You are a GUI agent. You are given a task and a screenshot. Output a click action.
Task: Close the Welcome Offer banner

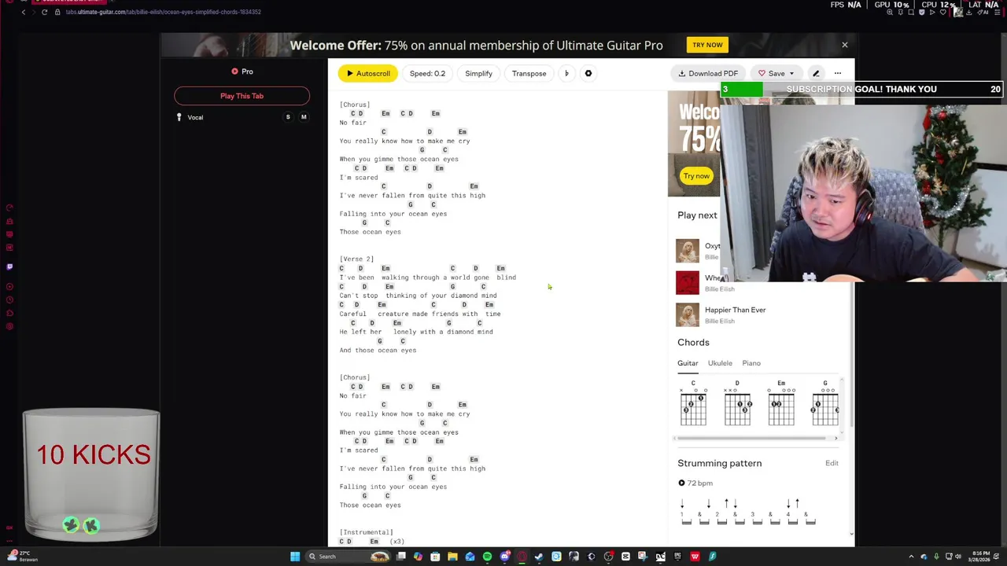click(x=845, y=45)
